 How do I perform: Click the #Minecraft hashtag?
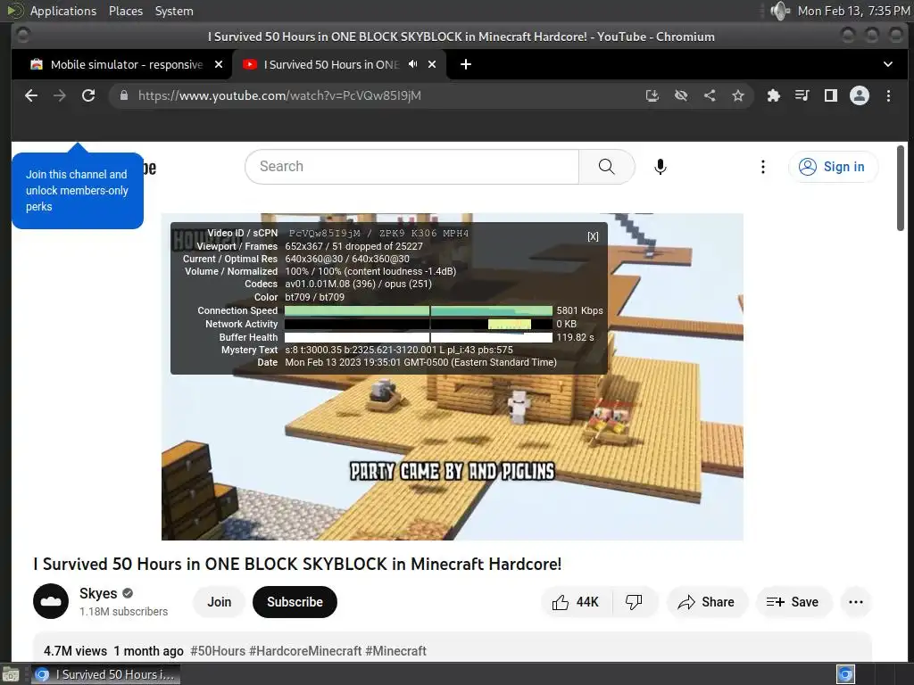[x=395, y=650]
